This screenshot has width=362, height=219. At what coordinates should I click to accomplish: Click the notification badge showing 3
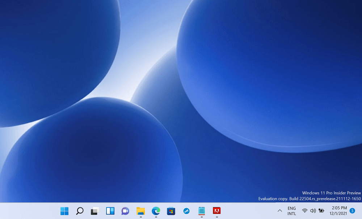tap(352, 211)
